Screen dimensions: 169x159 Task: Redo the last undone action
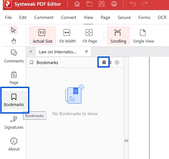(x=145, y=4)
